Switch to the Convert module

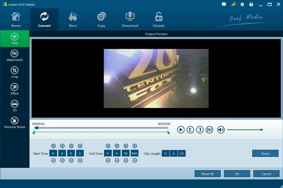(44, 19)
